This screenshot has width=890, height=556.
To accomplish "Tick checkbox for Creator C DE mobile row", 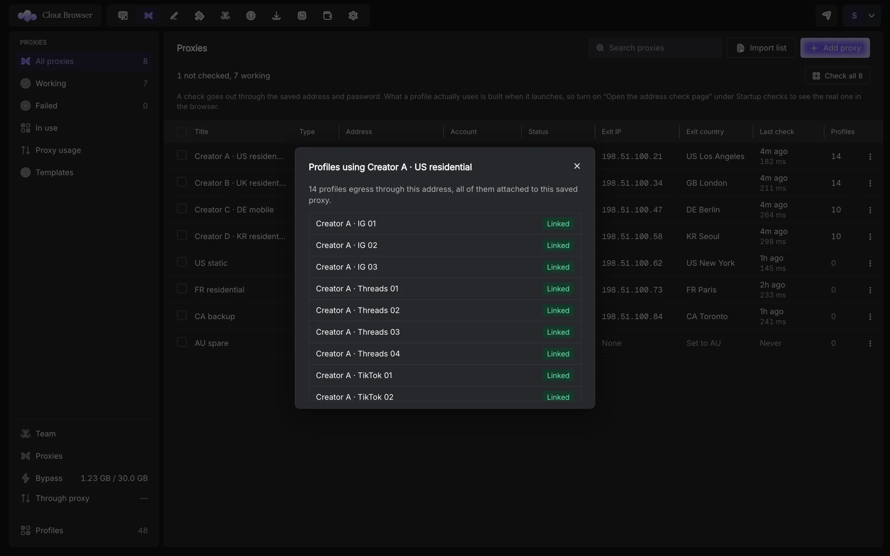I will coord(182,209).
